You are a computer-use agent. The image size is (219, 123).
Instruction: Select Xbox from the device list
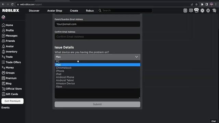tap(97, 86)
